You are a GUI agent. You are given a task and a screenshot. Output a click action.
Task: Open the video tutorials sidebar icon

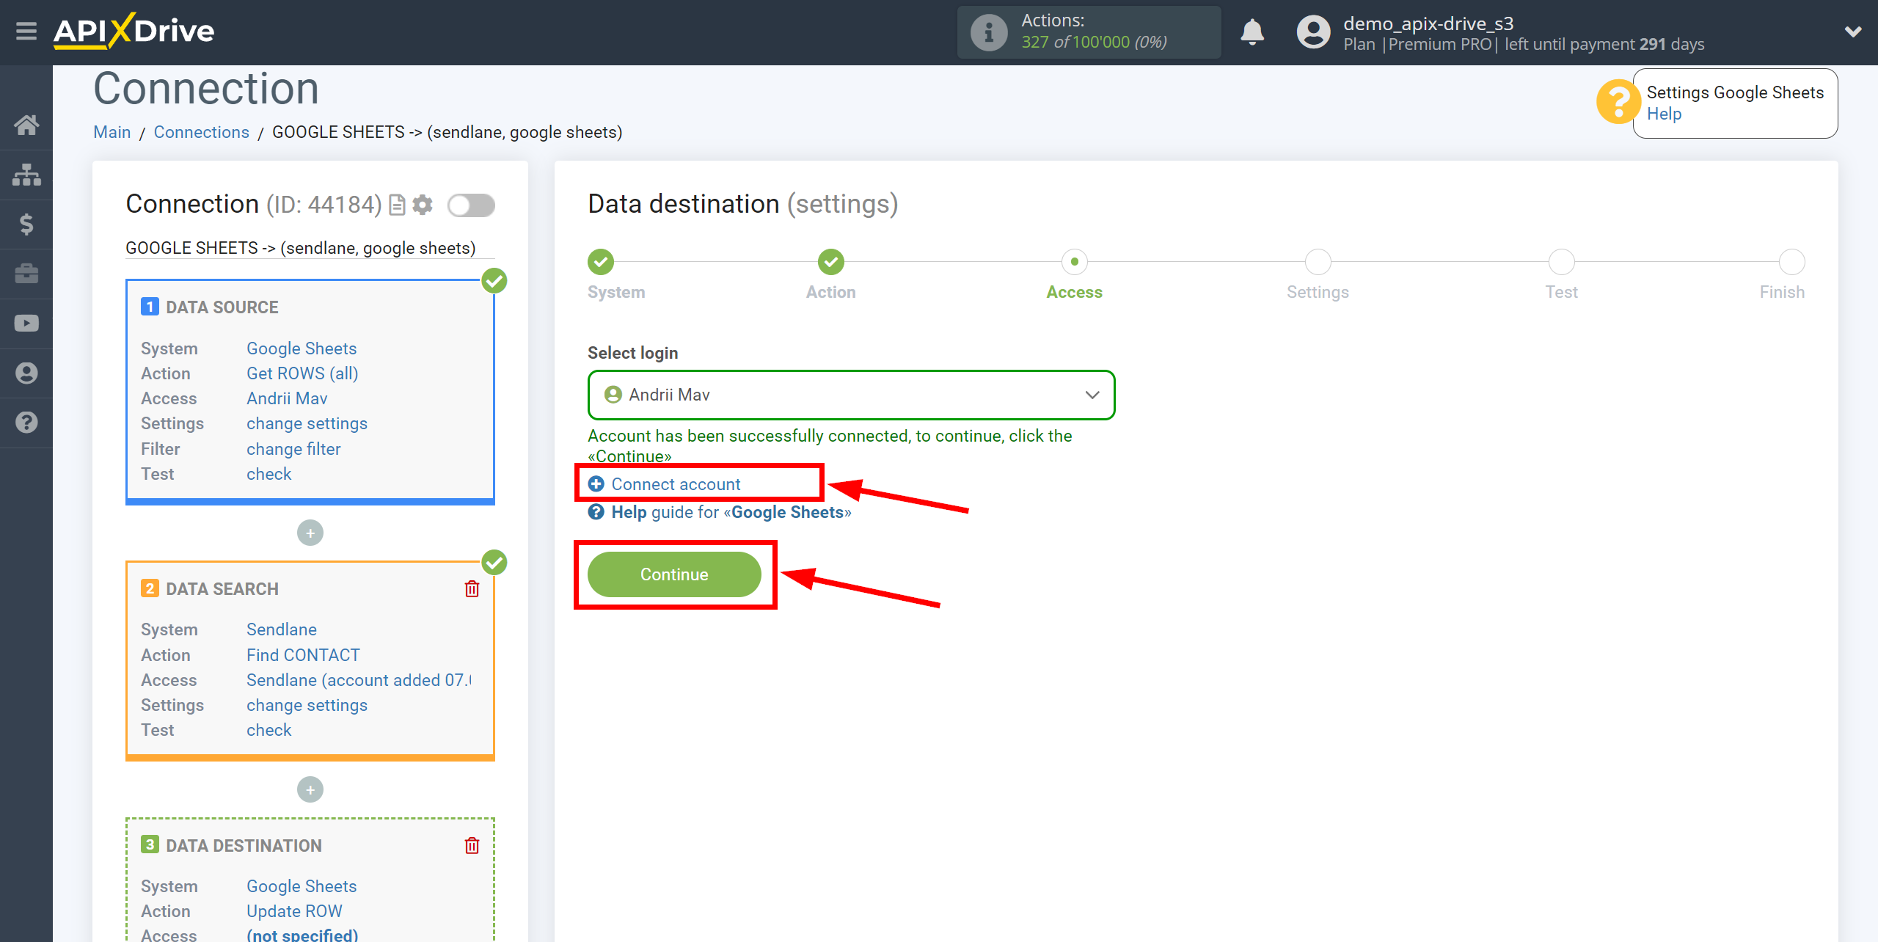click(x=26, y=324)
